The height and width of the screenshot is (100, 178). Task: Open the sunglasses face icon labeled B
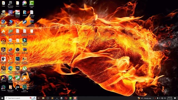(x=18, y=88)
